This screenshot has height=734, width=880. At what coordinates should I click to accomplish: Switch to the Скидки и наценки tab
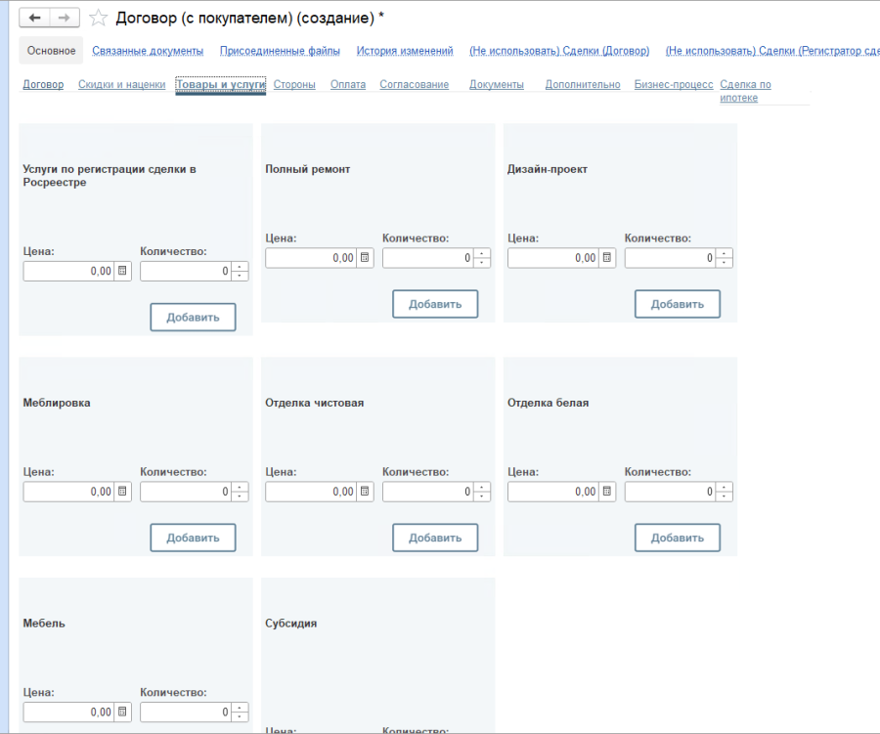121,85
